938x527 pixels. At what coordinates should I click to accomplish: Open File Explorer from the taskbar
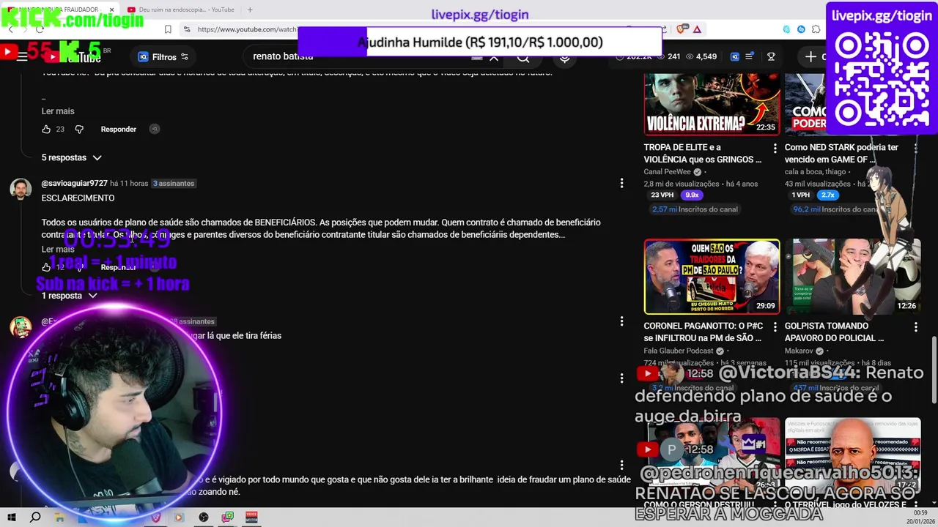coord(59,517)
